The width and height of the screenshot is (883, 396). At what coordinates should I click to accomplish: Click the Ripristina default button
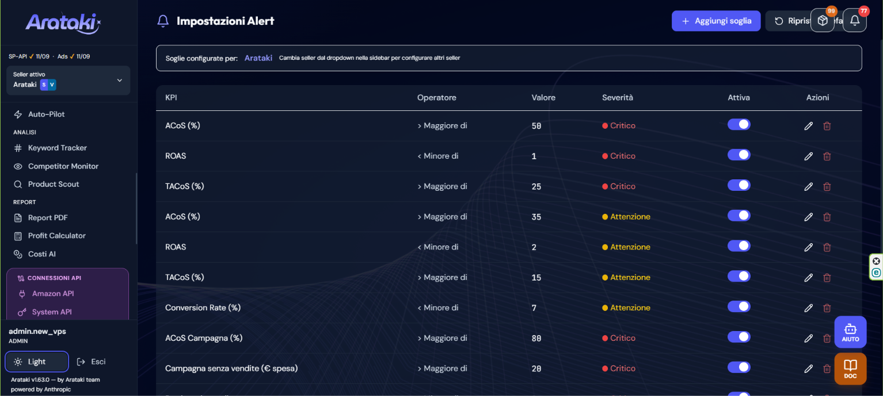tap(787, 21)
